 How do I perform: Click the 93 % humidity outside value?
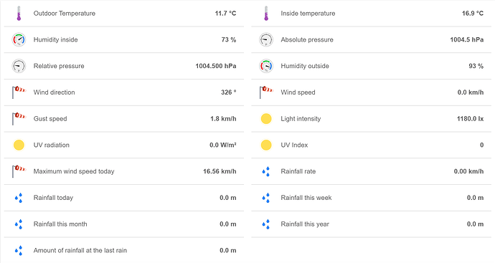tap(476, 66)
